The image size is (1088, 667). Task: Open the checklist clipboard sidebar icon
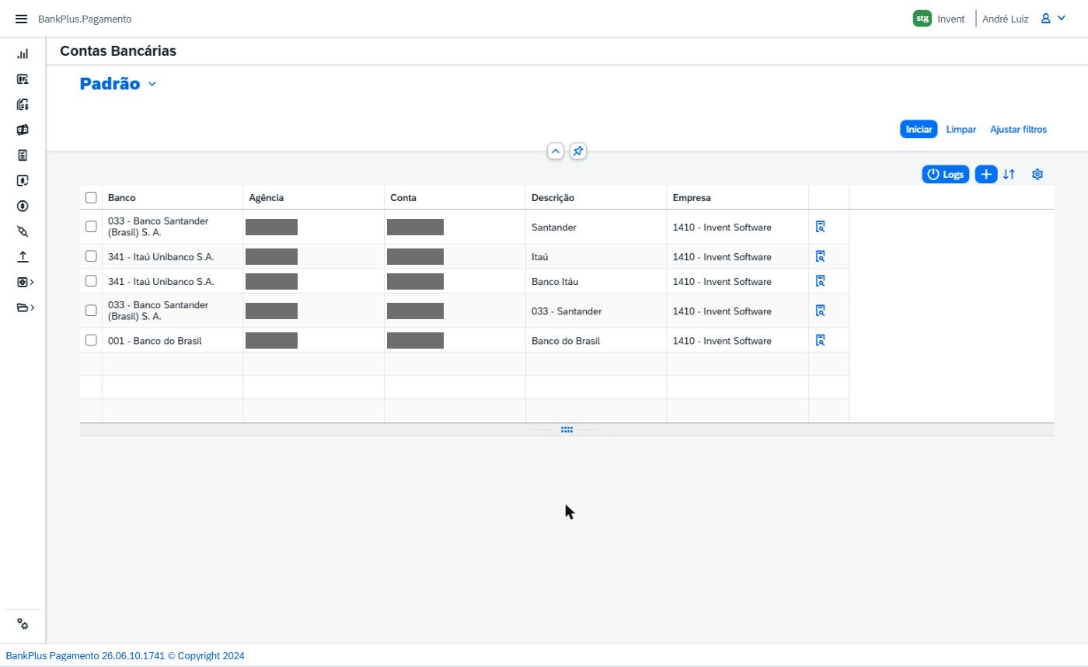tap(23, 155)
